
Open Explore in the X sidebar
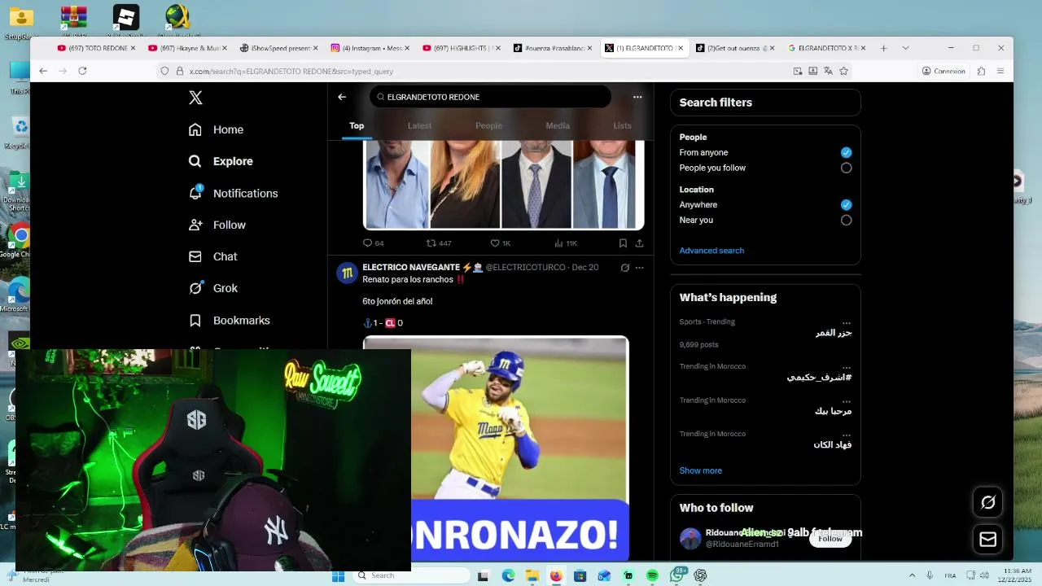point(221,161)
